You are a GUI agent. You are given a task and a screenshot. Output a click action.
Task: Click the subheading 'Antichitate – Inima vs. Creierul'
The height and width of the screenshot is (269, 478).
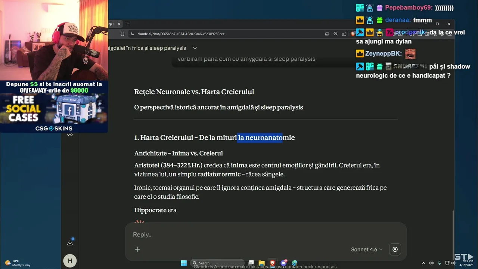(179, 154)
